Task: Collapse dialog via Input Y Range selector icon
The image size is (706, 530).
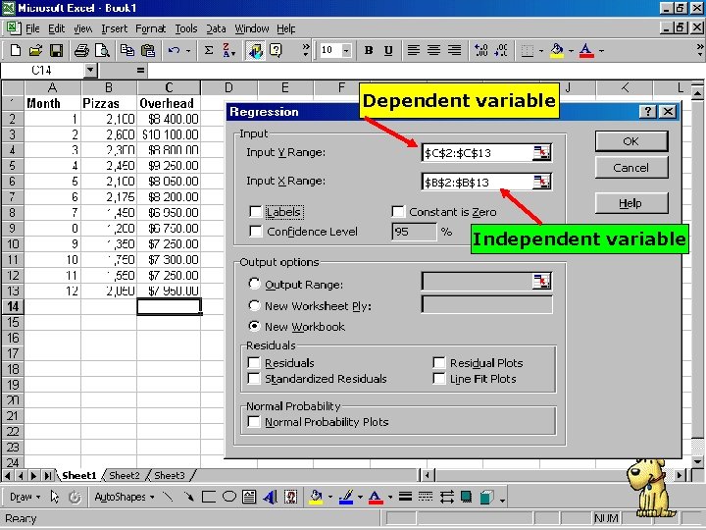Action: coord(541,153)
